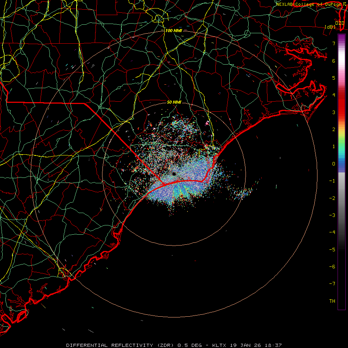Image resolution: width=348 pixels, height=348 pixels.
Task: Click the ZDR color scale bar
Action: [341, 172]
